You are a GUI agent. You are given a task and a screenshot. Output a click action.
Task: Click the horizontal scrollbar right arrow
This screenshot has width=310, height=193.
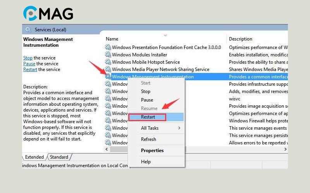click(285, 149)
